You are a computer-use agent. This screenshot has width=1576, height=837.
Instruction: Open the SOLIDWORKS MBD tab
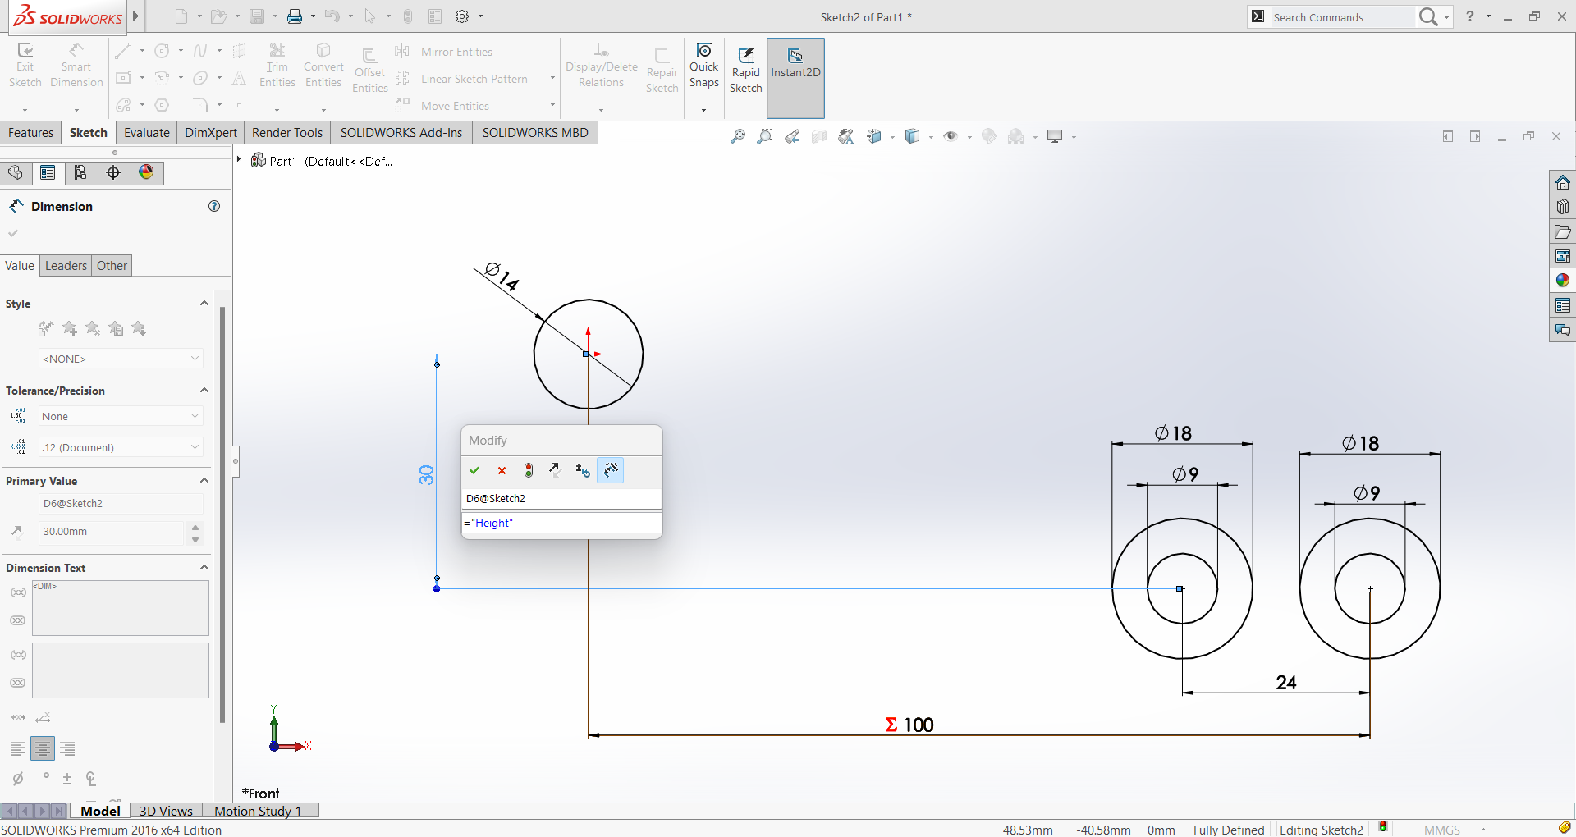535,132
